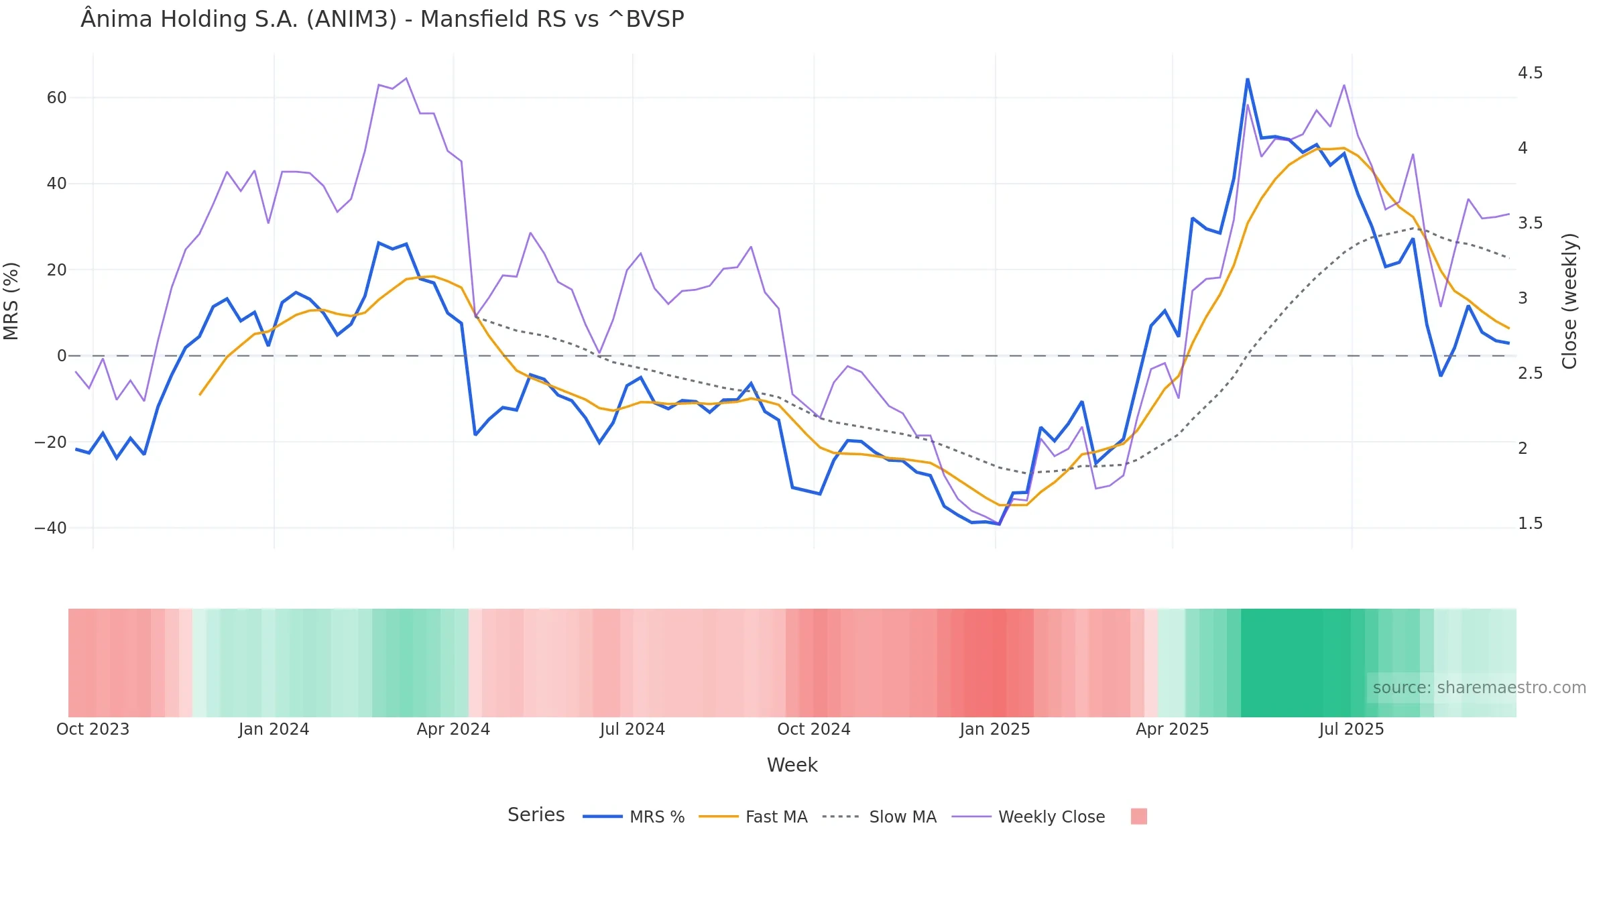1609x905 pixels.
Task: Click the 2.5 tick on Close axis
Action: [1530, 373]
